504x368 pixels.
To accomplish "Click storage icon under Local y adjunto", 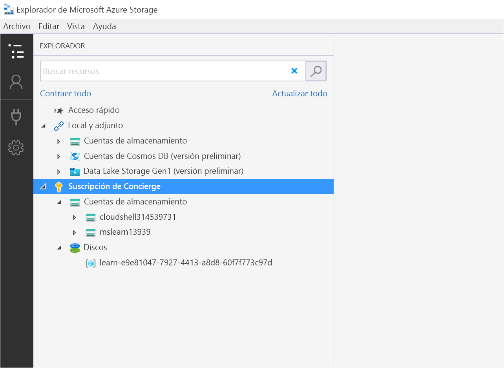I will click(x=75, y=141).
